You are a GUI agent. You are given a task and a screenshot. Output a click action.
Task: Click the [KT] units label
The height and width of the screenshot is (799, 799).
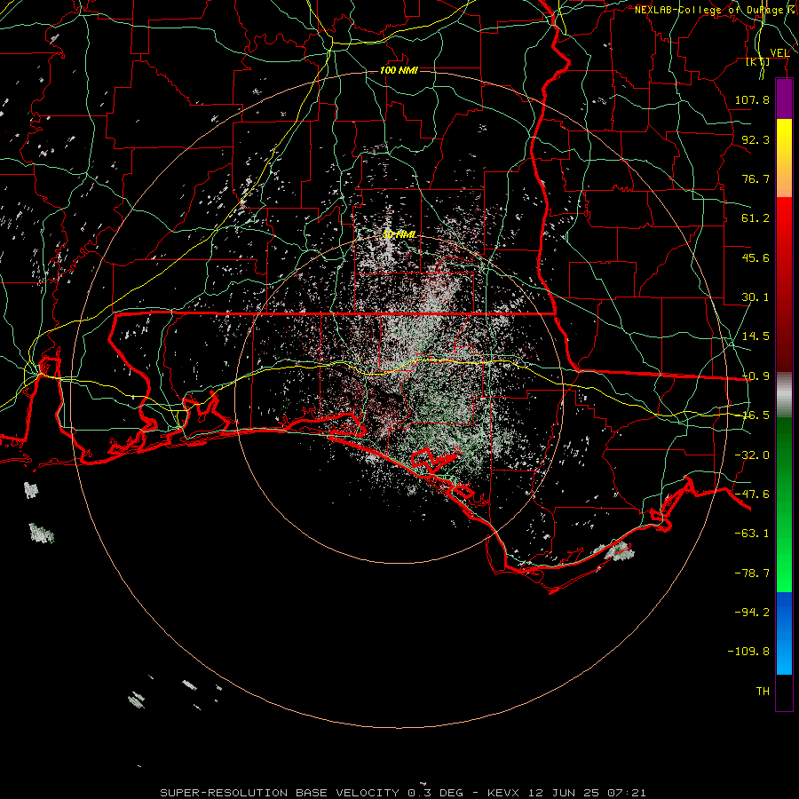pyautogui.click(x=757, y=61)
